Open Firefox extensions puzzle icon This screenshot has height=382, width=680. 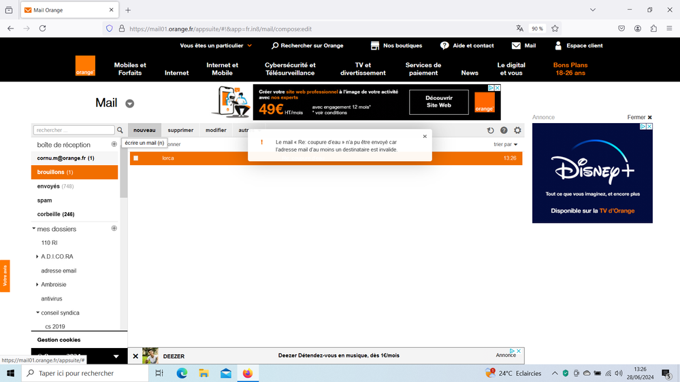pyautogui.click(x=653, y=29)
